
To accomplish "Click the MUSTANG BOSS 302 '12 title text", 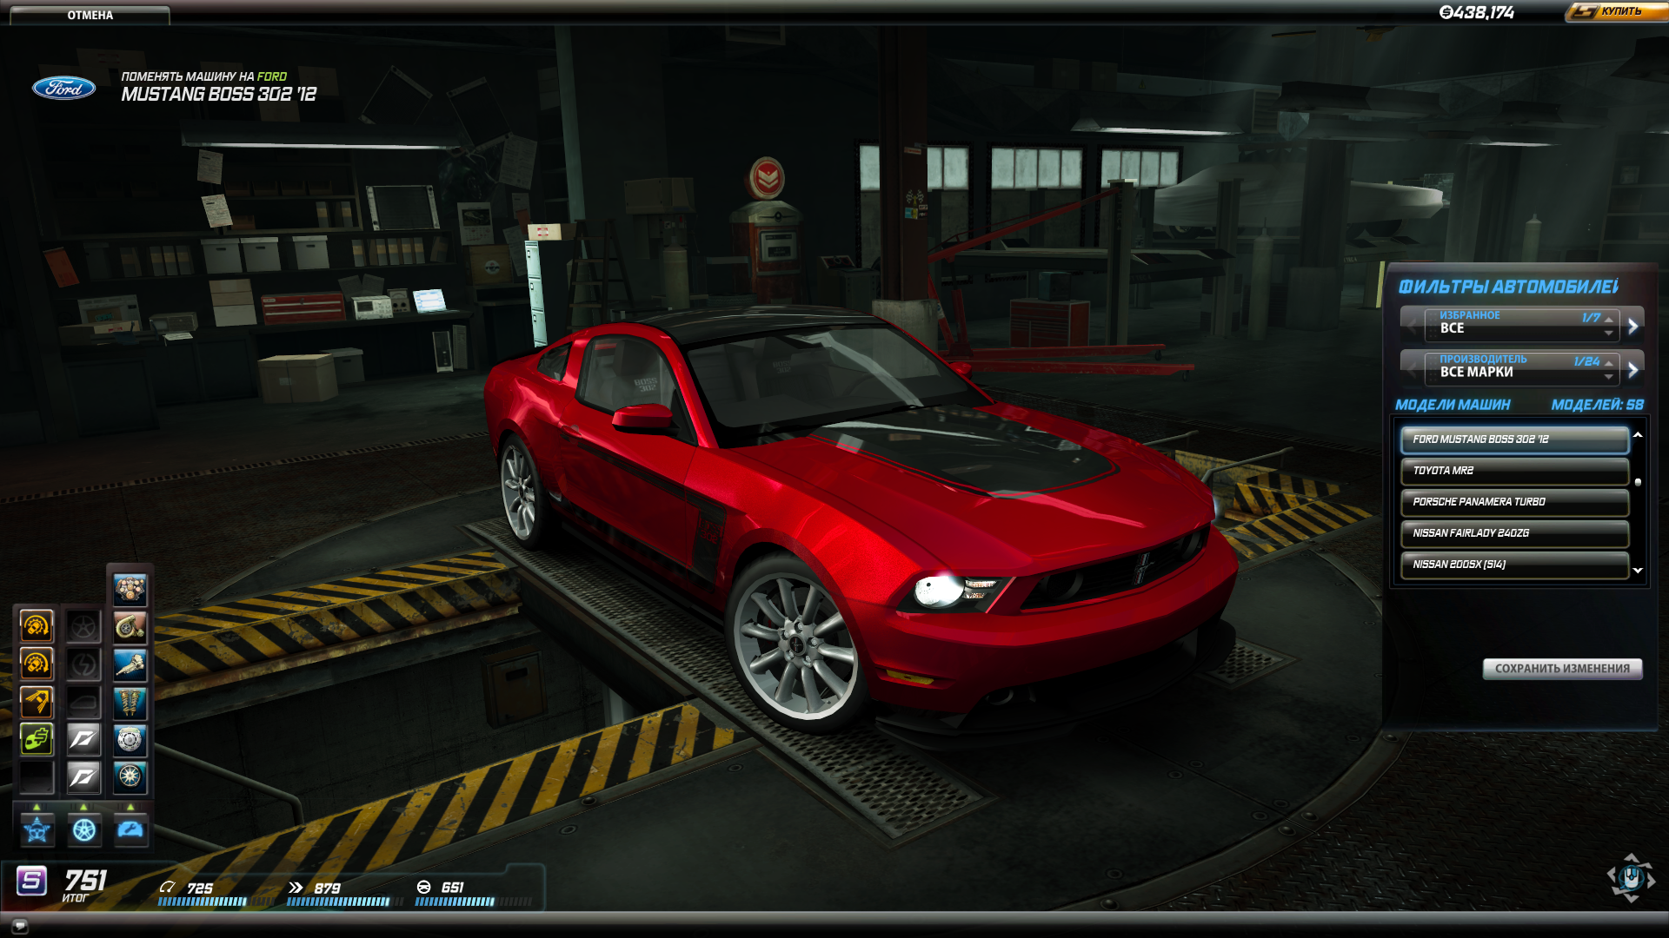I will coord(219,94).
